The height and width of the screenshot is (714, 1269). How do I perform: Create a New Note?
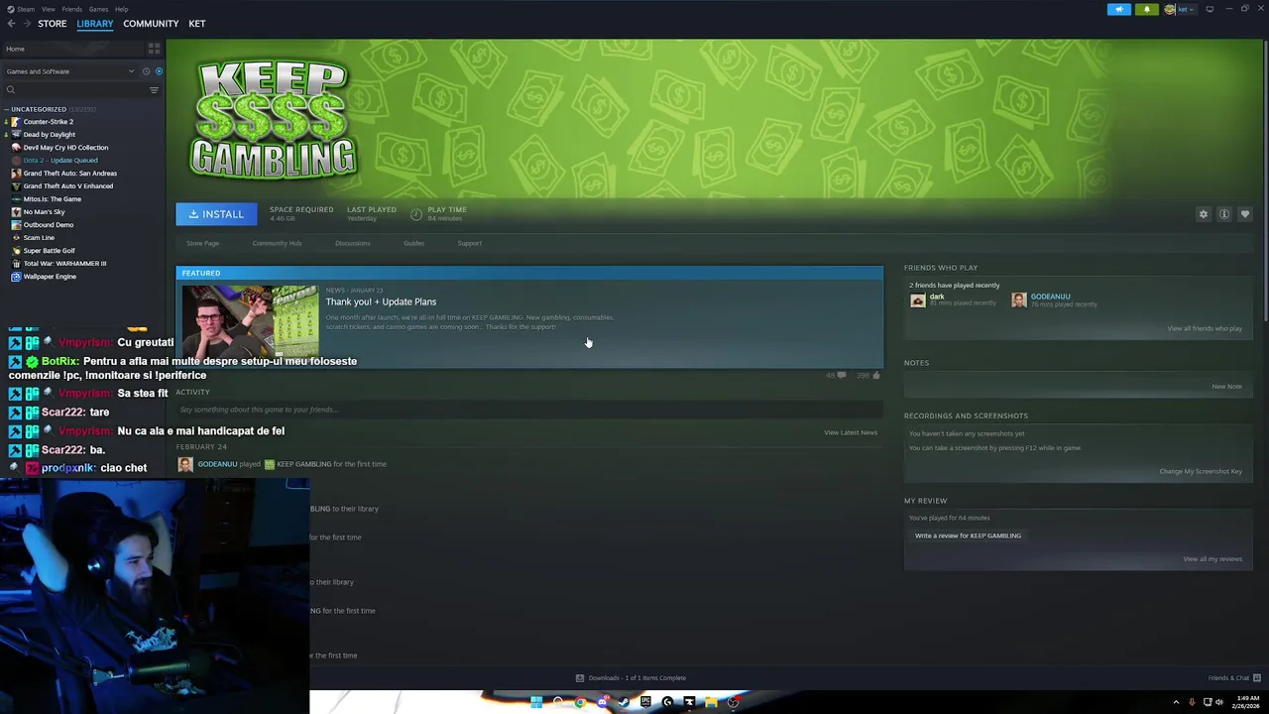[x=1226, y=387]
